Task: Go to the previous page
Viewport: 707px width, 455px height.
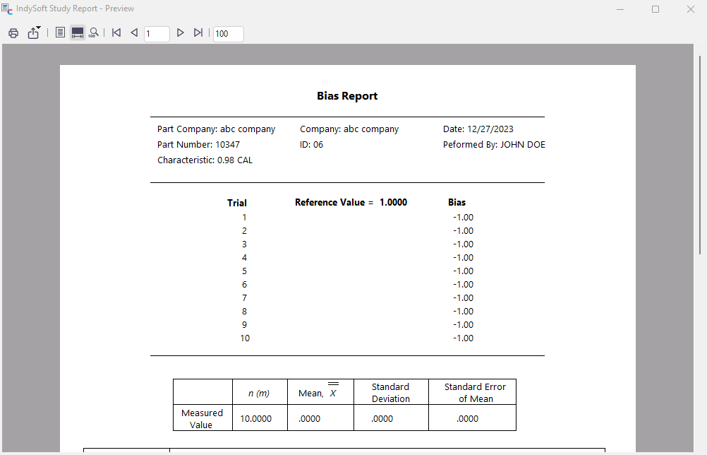Action: [x=134, y=32]
